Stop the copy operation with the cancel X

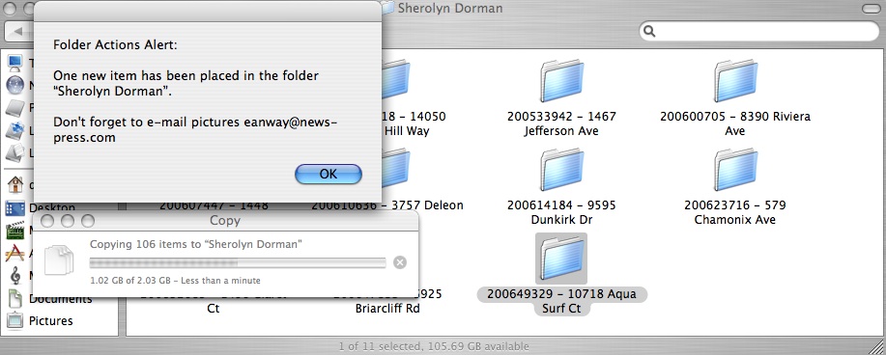pyautogui.click(x=399, y=262)
